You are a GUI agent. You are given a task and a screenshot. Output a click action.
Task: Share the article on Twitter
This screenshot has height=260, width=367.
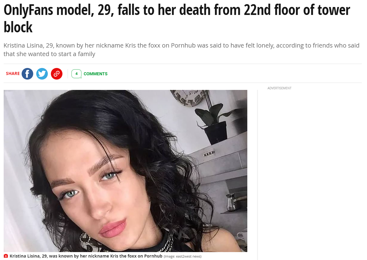(42, 74)
